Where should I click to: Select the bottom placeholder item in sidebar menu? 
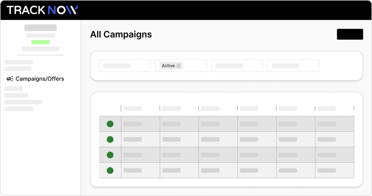[19, 109]
